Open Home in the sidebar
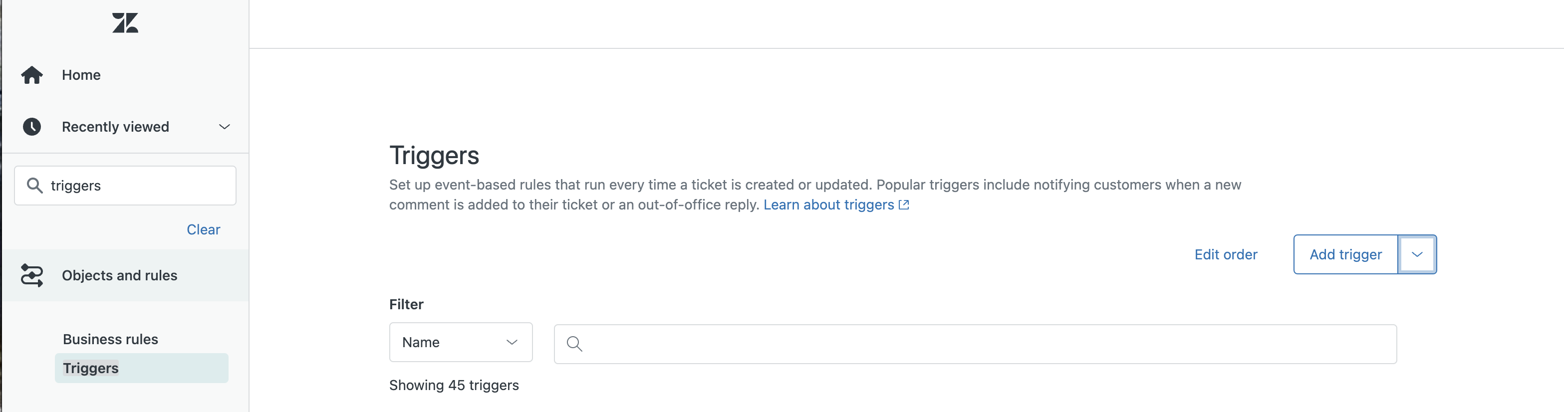This screenshot has height=412, width=1564. pyautogui.click(x=81, y=75)
